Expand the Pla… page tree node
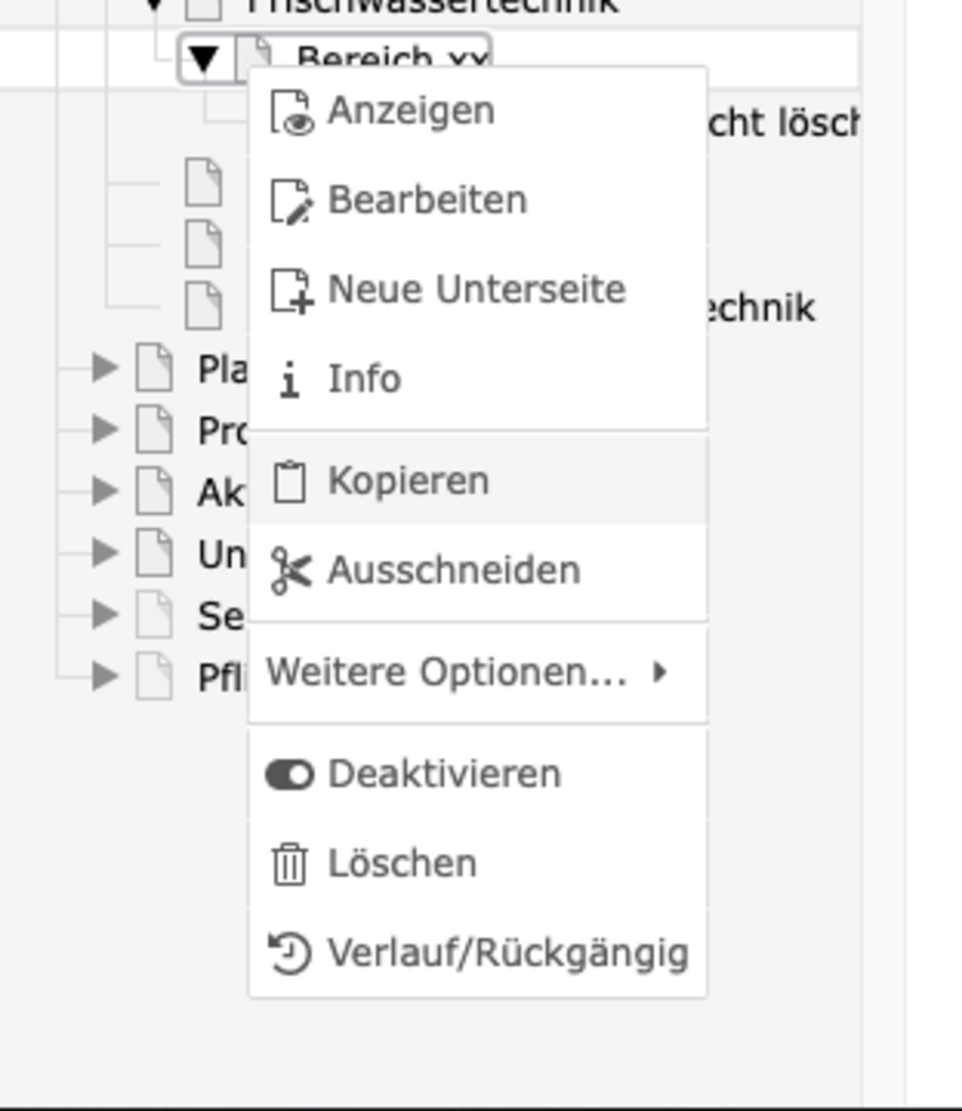 point(104,367)
